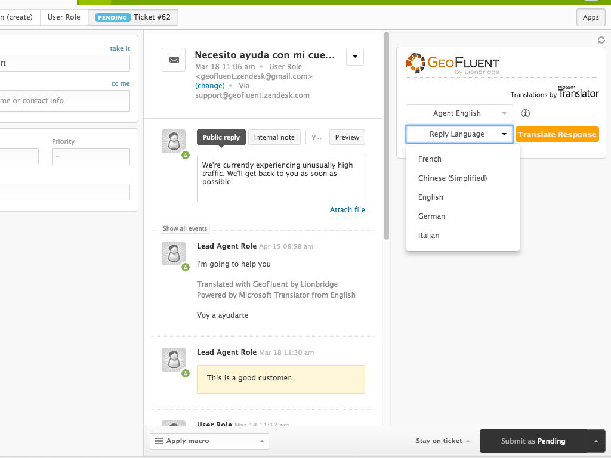
Task: Open submit status arrow next to Submit as Pending
Action: [596, 441]
